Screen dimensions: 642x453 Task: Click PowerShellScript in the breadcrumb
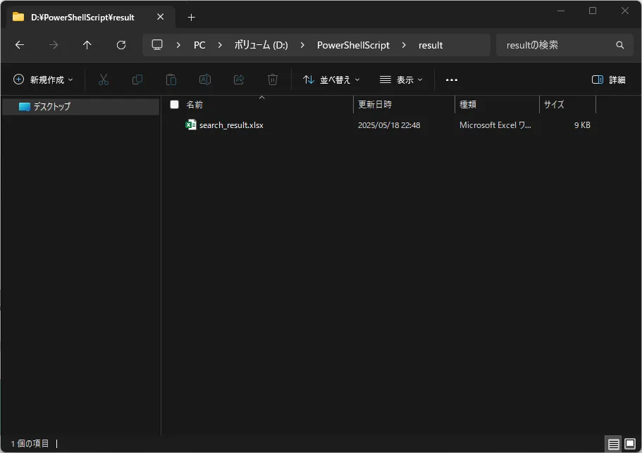pyautogui.click(x=353, y=45)
